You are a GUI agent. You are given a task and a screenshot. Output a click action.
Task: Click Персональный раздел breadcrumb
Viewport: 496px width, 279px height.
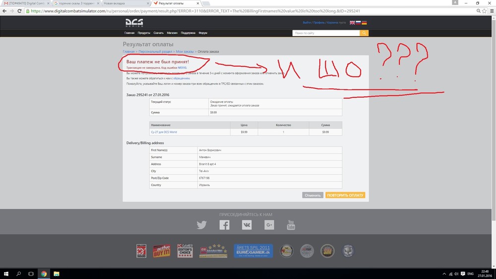[155, 52]
